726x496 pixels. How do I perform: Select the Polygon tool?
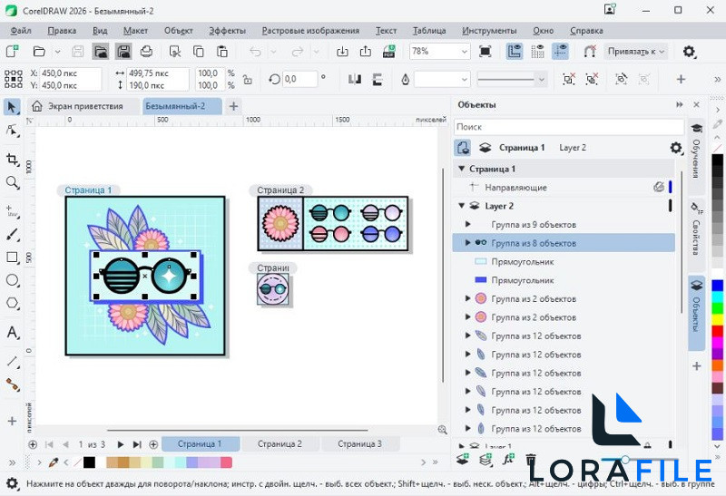12,303
